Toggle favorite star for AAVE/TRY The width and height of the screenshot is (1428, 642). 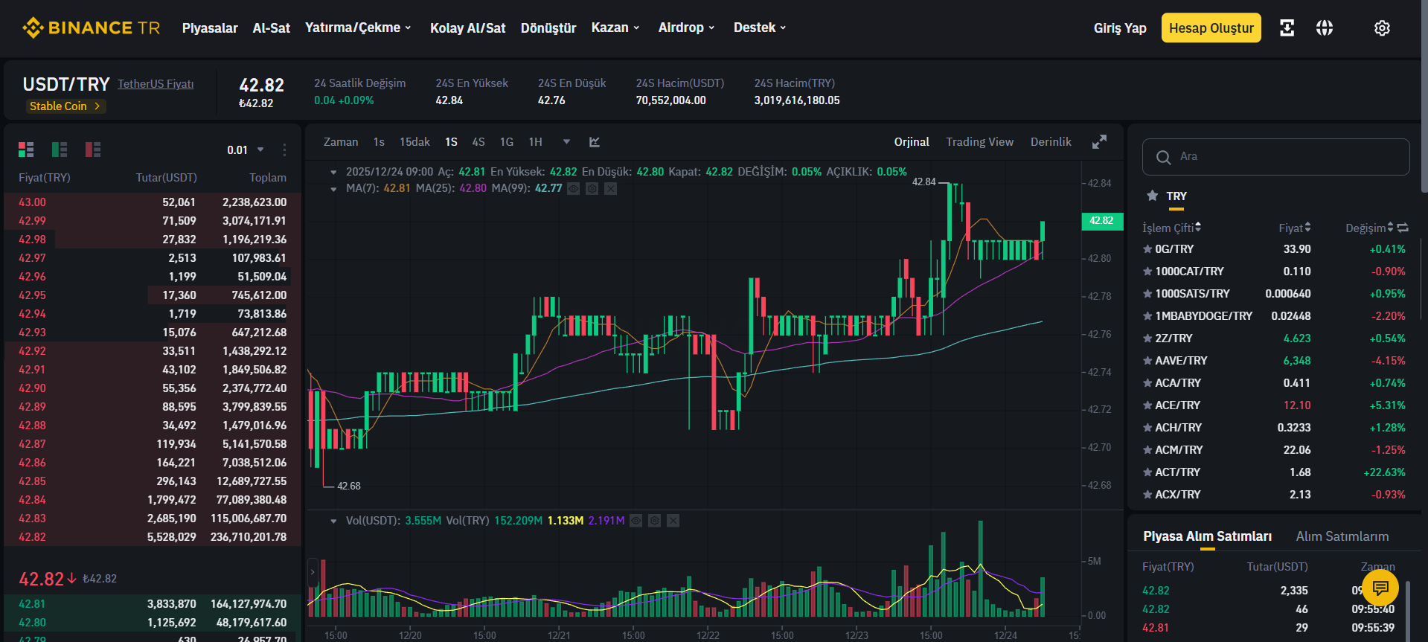click(1147, 361)
